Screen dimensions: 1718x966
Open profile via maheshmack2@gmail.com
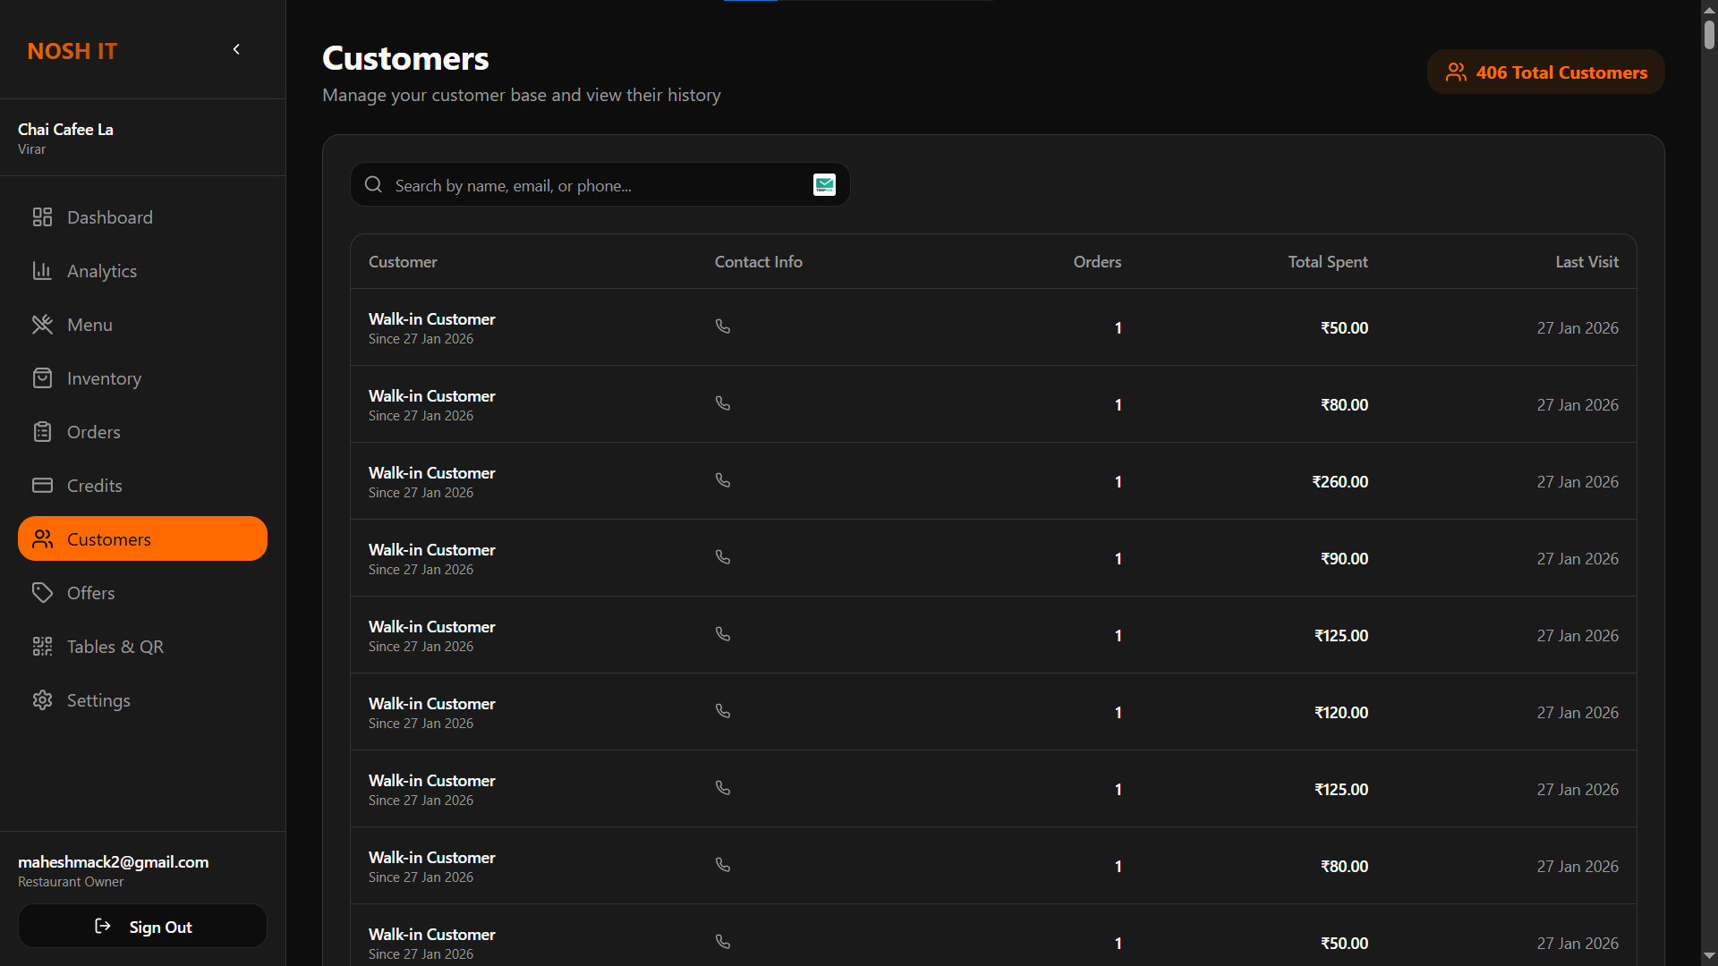[x=113, y=861]
